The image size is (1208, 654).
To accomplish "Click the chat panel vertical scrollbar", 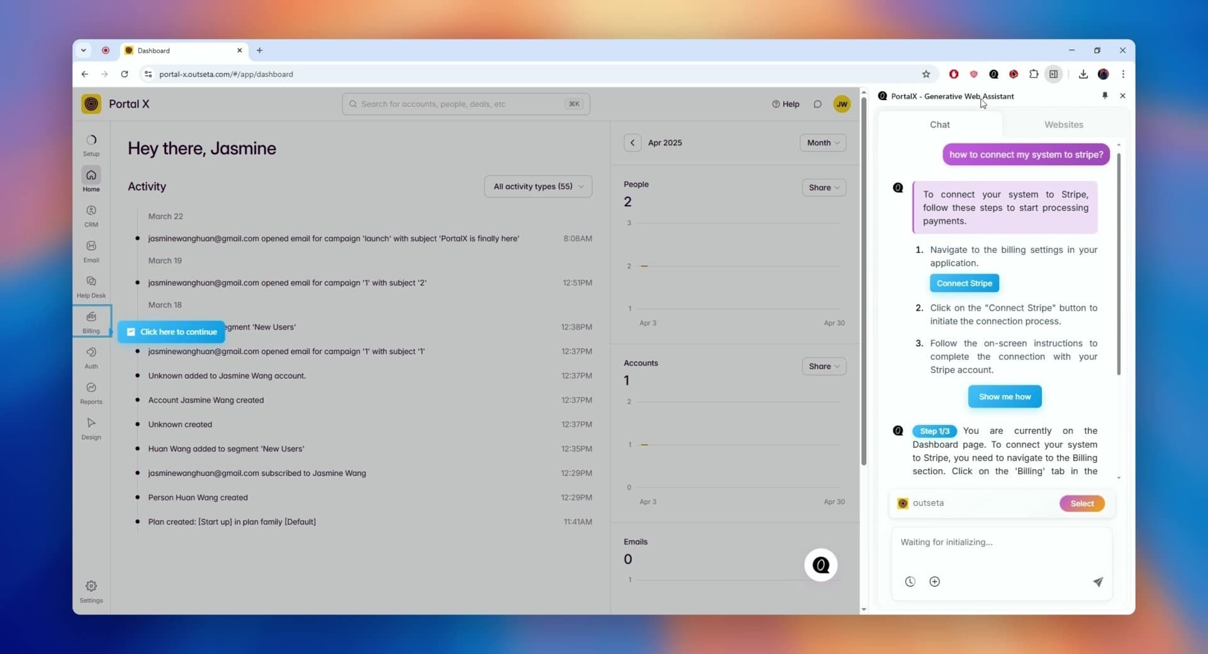I will pos(1119,264).
